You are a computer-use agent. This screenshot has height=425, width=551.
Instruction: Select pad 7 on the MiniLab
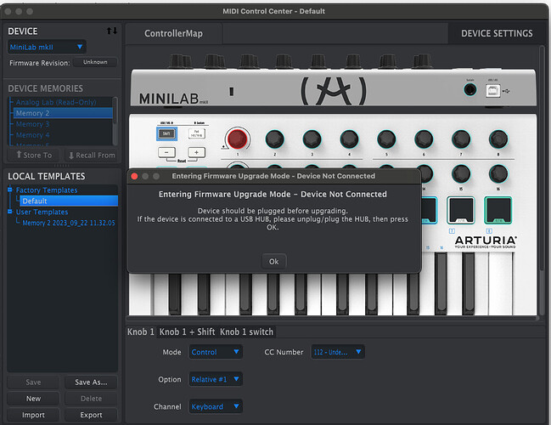click(x=461, y=211)
